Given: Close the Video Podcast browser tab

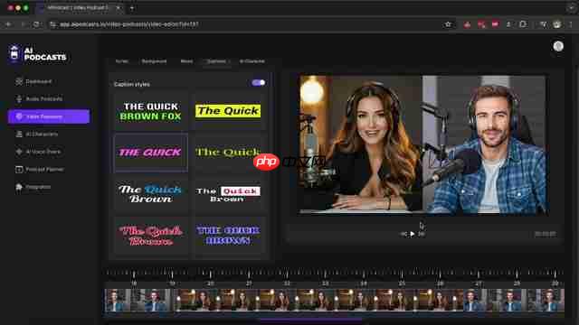Looking at the screenshot, I should tap(119, 8).
